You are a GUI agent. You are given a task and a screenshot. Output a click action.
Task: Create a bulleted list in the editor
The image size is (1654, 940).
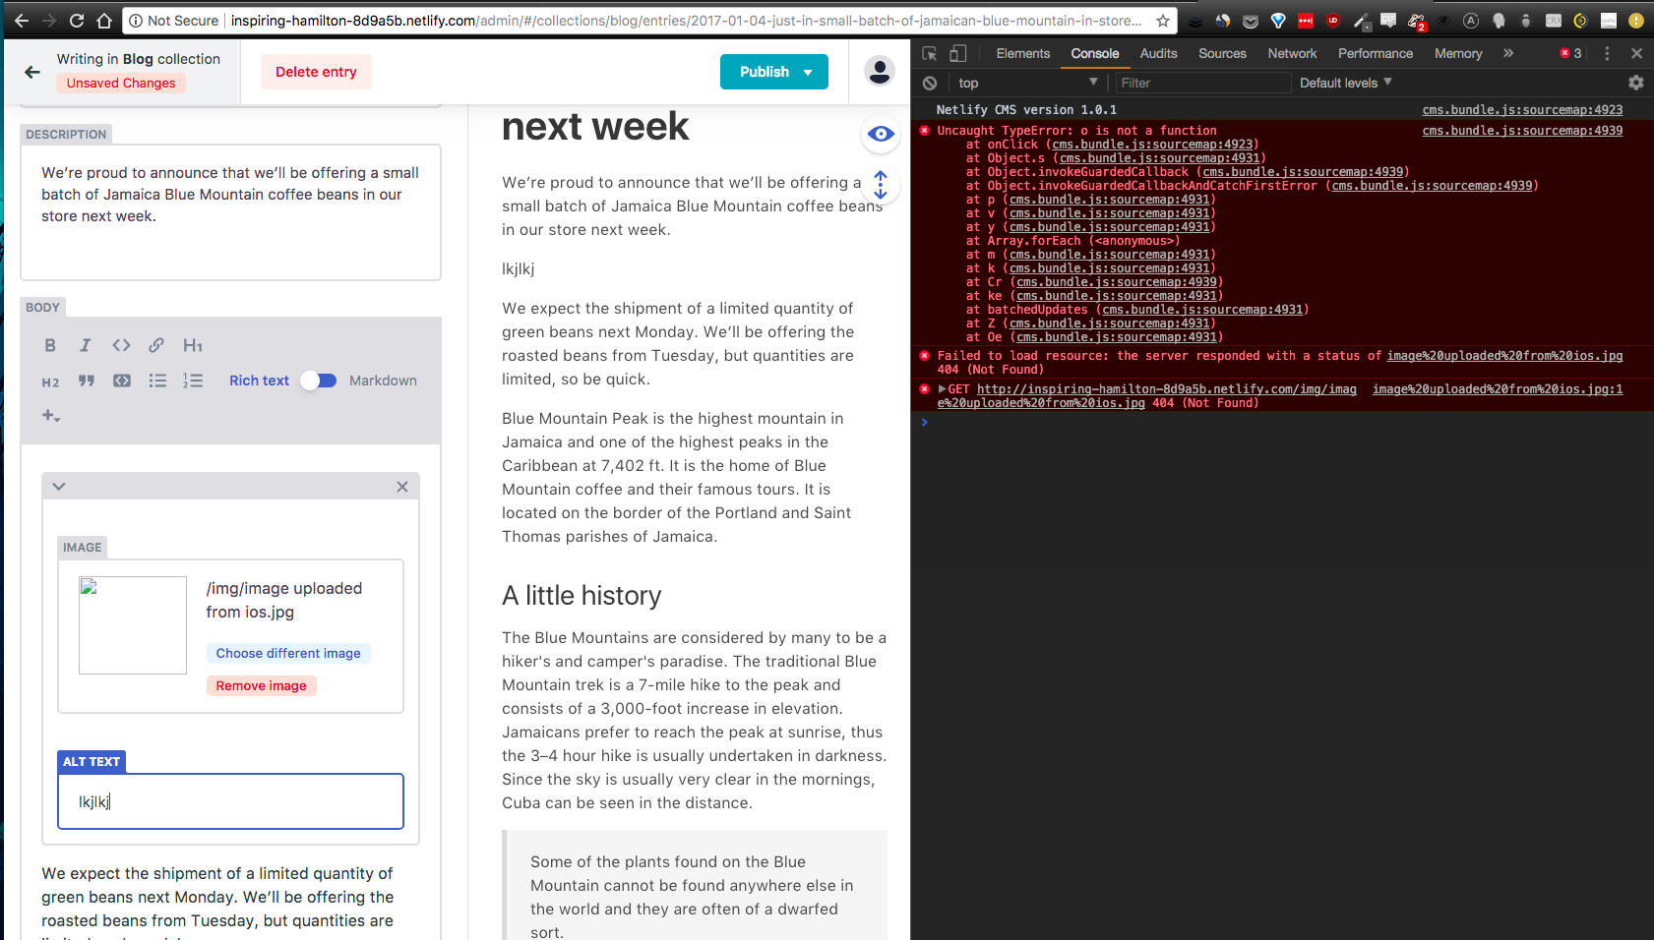tap(157, 382)
